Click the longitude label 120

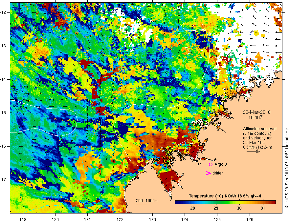coord(55,219)
